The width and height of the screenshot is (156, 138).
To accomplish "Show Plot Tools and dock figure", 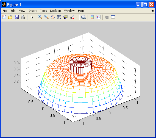I will tap(113, 17).
